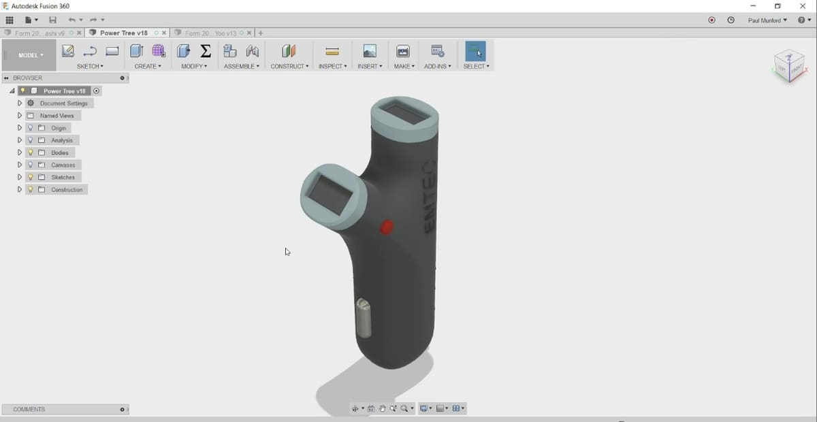Open the Paul Mumford account dropdown

click(767, 20)
